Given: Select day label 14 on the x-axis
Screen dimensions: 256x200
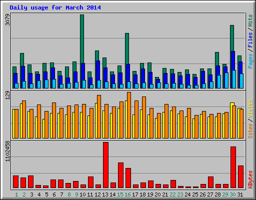Looking at the screenshot, I should point(112,194).
